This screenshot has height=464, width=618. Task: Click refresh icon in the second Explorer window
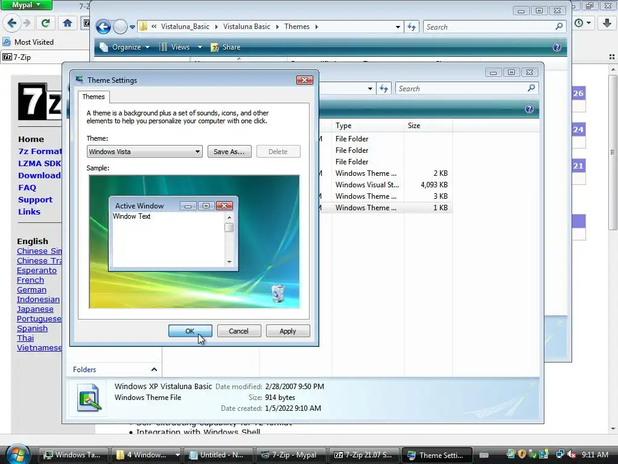[x=384, y=88]
